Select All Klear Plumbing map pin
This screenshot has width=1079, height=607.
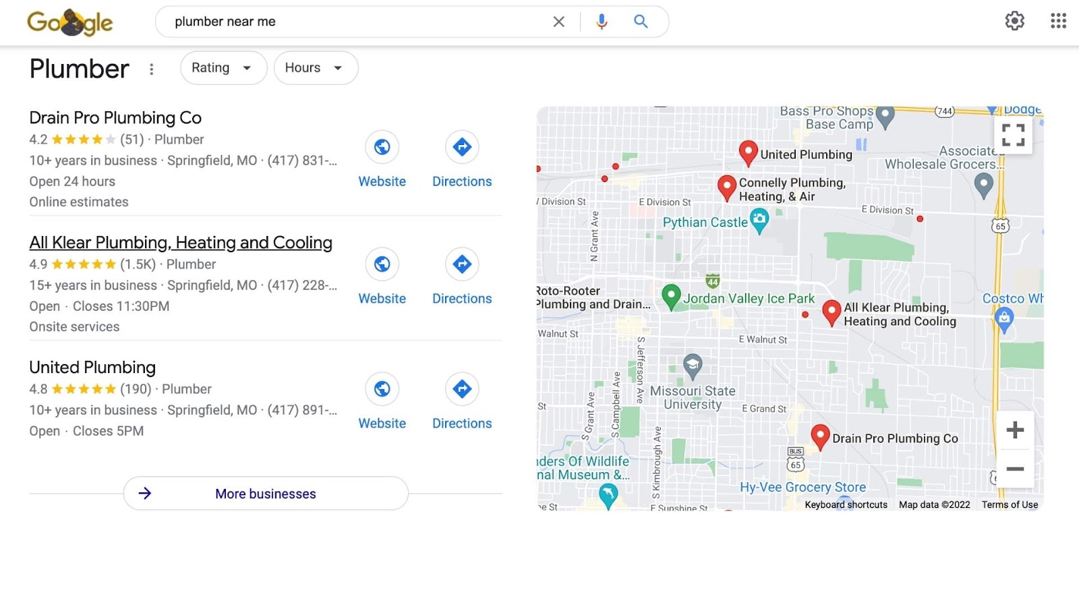tap(832, 313)
